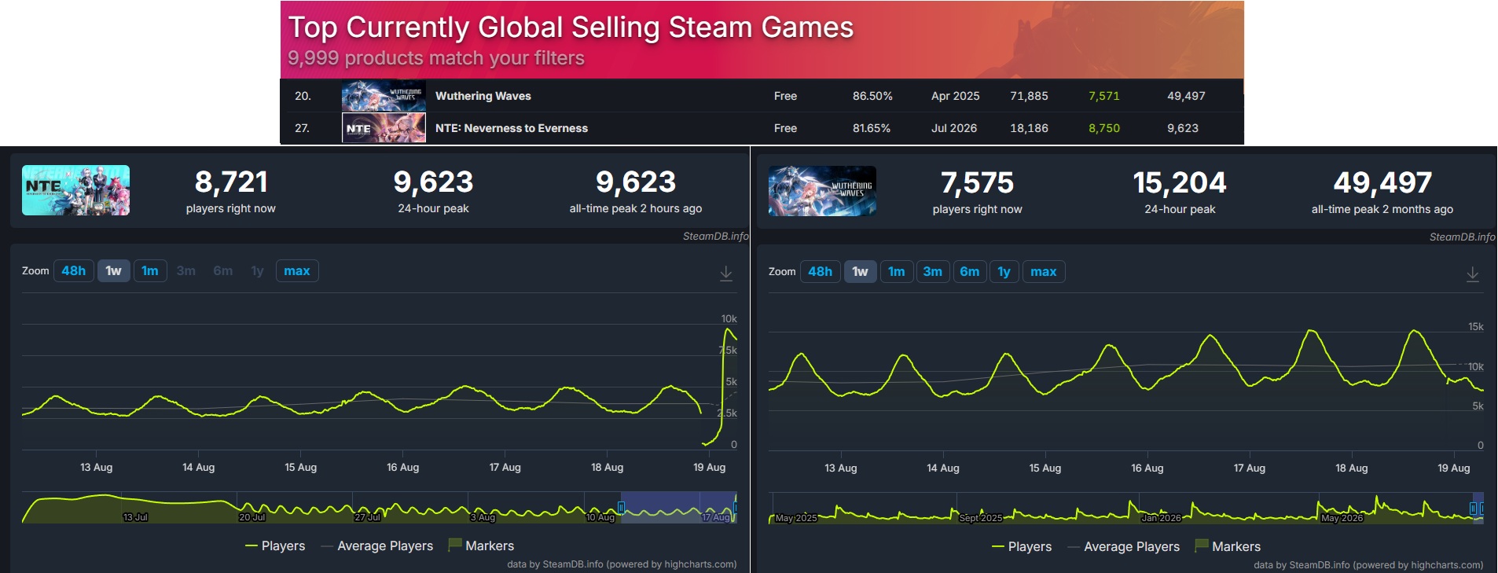Toggle Players series in Wuthering Waves legend
The height and width of the screenshot is (573, 1498).
tap(1022, 546)
